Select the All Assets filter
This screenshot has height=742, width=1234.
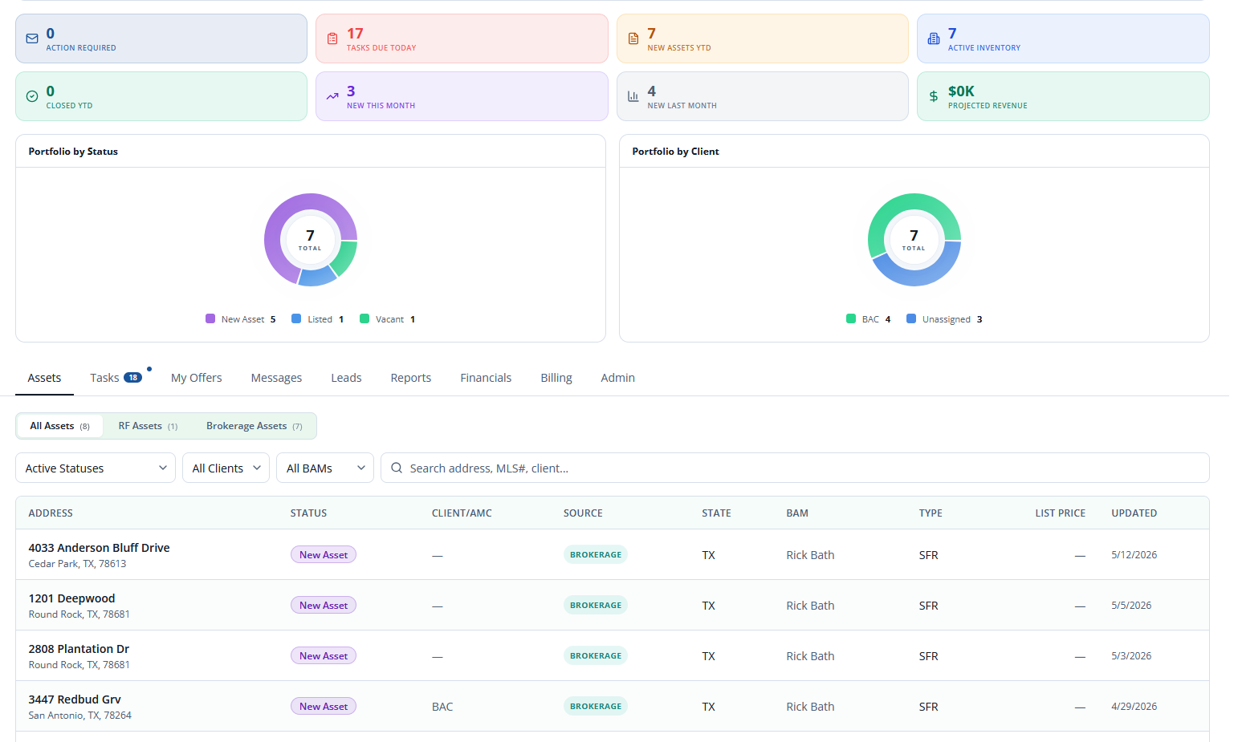pos(60,426)
